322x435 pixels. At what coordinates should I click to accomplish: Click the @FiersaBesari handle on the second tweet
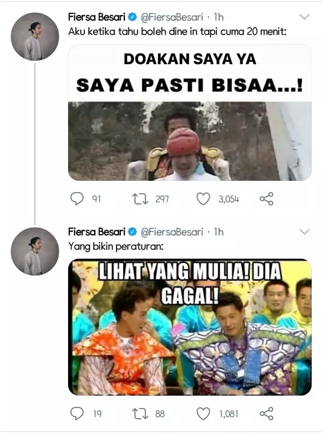(x=174, y=232)
